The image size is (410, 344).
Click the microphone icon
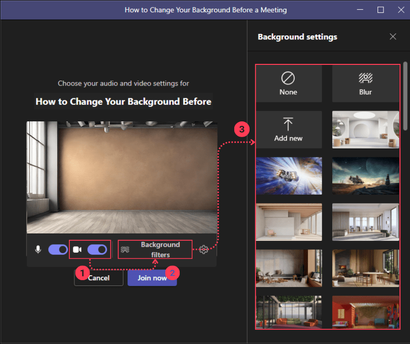38,250
